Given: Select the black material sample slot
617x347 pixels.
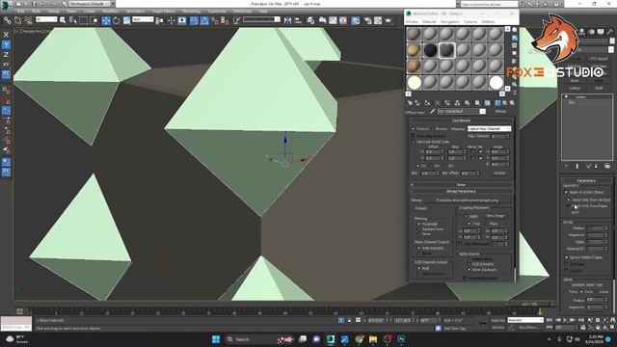Looking at the screenshot, I should point(430,50).
